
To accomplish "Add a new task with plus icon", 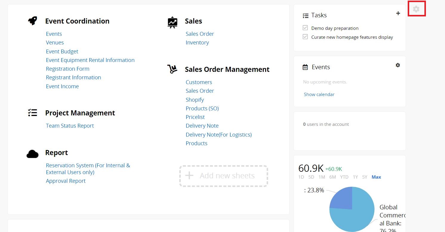I will pos(398,13).
